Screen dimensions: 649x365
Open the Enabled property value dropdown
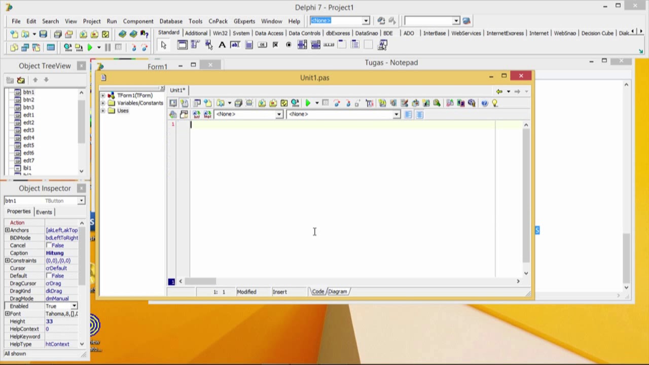coord(74,306)
